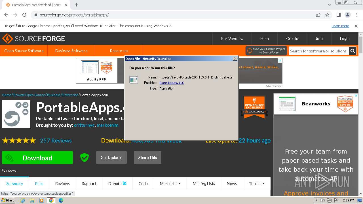Image resolution: width=363 pixels, height=204 pixels.
Task: Click the Get Updates button
Action: [111, 158]
